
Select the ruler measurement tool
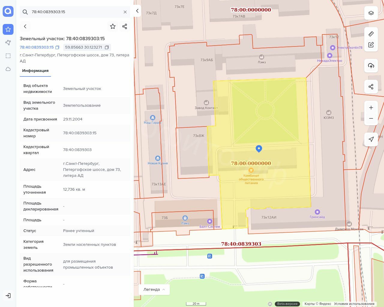tap(371, 34)
